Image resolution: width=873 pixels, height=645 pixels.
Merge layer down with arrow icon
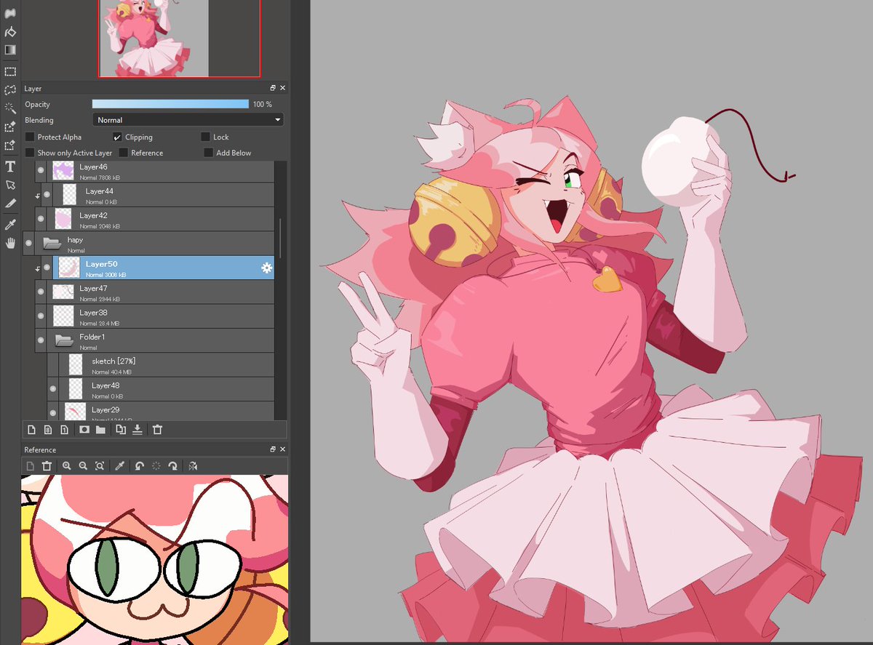coord(137,430)
